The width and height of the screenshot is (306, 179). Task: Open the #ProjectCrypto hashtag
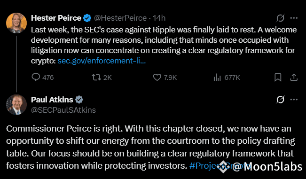pos(220,166)
